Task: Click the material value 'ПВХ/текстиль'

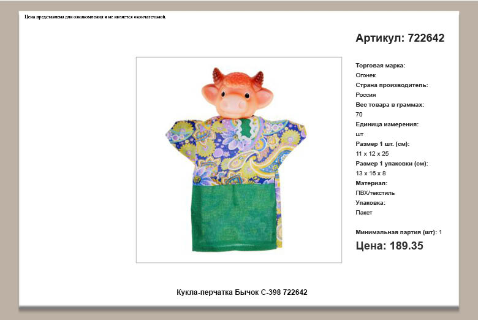Action: [x=375, y=192]
